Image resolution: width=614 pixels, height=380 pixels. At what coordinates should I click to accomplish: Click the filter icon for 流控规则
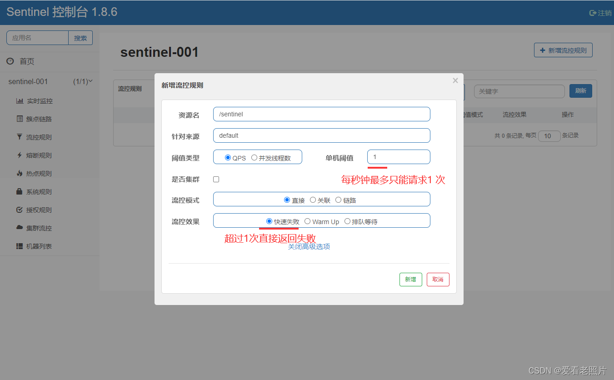pyautogui.click(x=20, y=137)
